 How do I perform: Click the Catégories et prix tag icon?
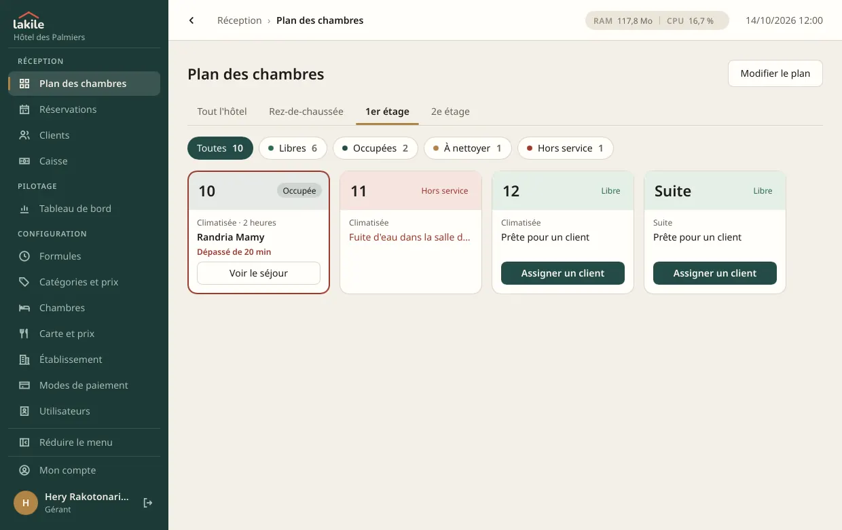point(24,282)
